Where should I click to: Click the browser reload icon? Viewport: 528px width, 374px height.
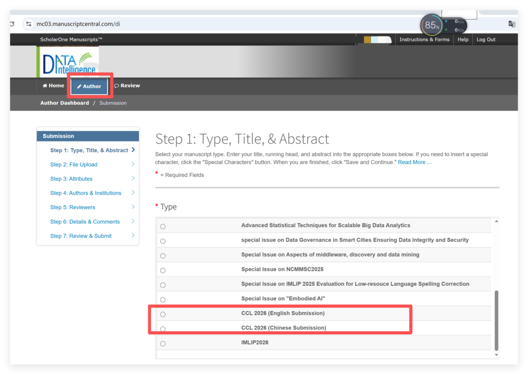pyautogui.click(x=12, y=24)
